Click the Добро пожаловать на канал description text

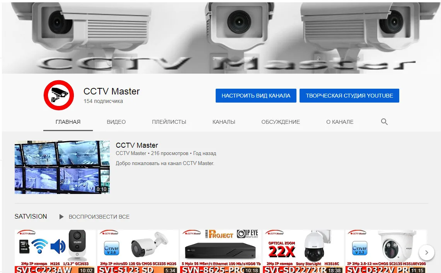coord(165,163)
